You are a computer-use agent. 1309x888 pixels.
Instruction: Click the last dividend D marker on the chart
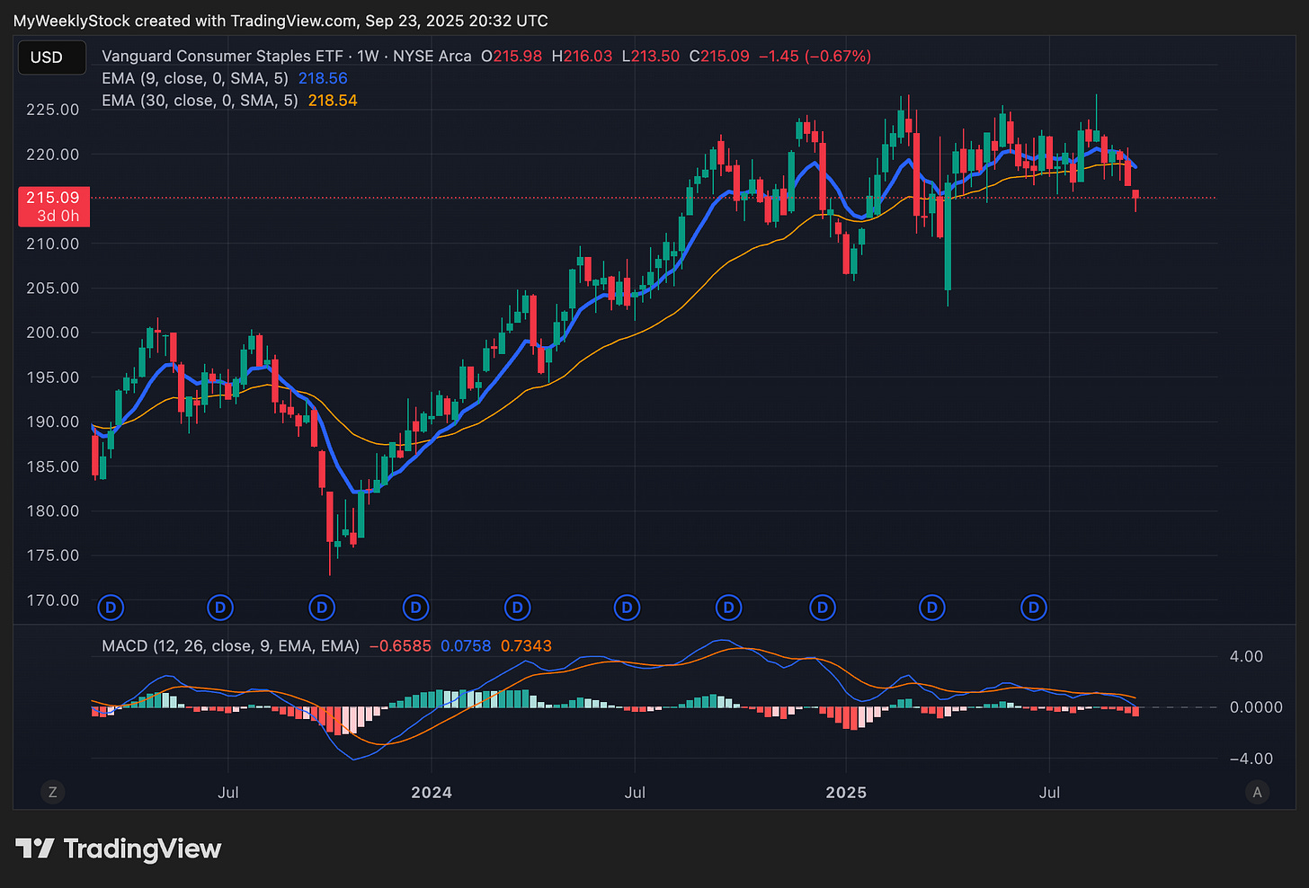click(1034, 608)
